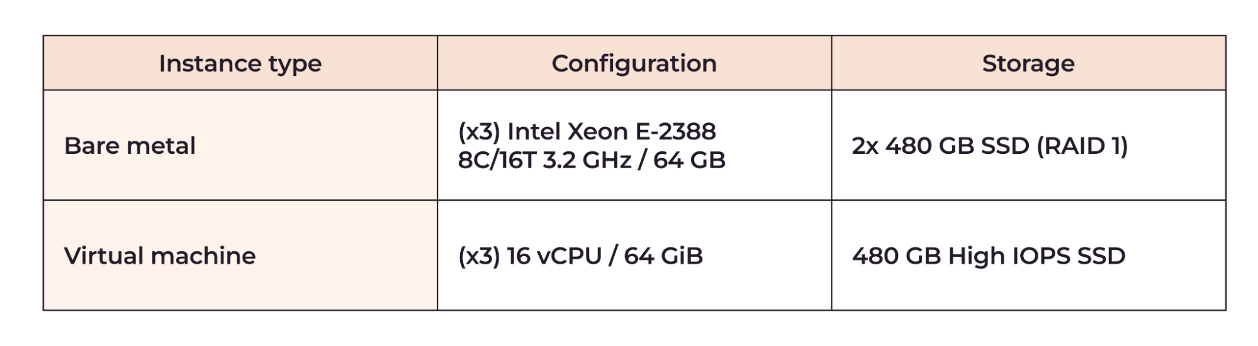Click the word machine in second row
The height and width of the screenshot is (346, 1258).
[x=203, y=256]
